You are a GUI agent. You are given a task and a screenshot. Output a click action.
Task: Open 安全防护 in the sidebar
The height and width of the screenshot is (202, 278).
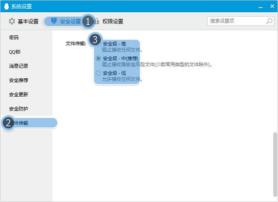[18, 109]
